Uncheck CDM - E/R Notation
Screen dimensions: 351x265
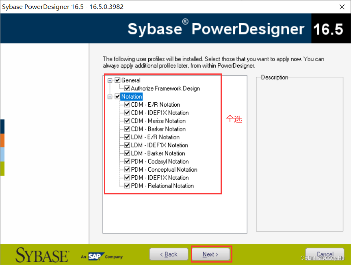[127, 105]
